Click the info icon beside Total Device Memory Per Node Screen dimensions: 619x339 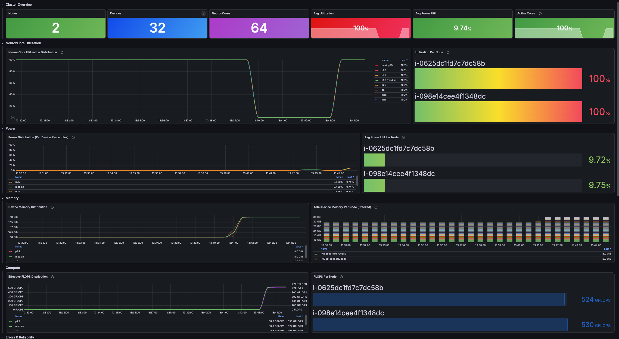click(x=376, y=207)
